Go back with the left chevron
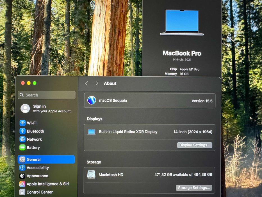Screen dimensions: 262x197 tap(86, 83)
